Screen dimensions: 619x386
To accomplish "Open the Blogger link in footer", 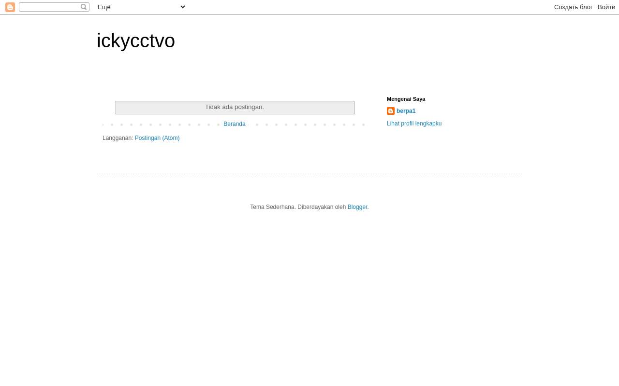I will [x=357, y=207].
